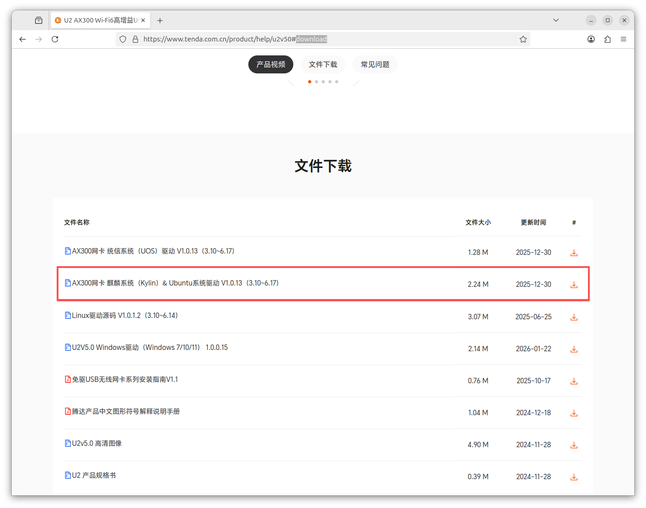Open the tab list chevron dropdown
This screenshot has height=508, width=646.
click(x=556, y=20)
